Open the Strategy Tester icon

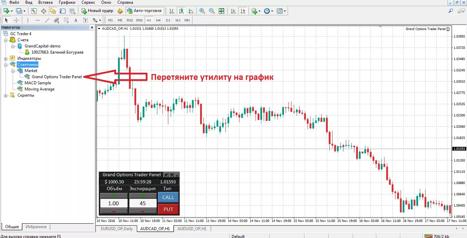click(x=72, y=11)
